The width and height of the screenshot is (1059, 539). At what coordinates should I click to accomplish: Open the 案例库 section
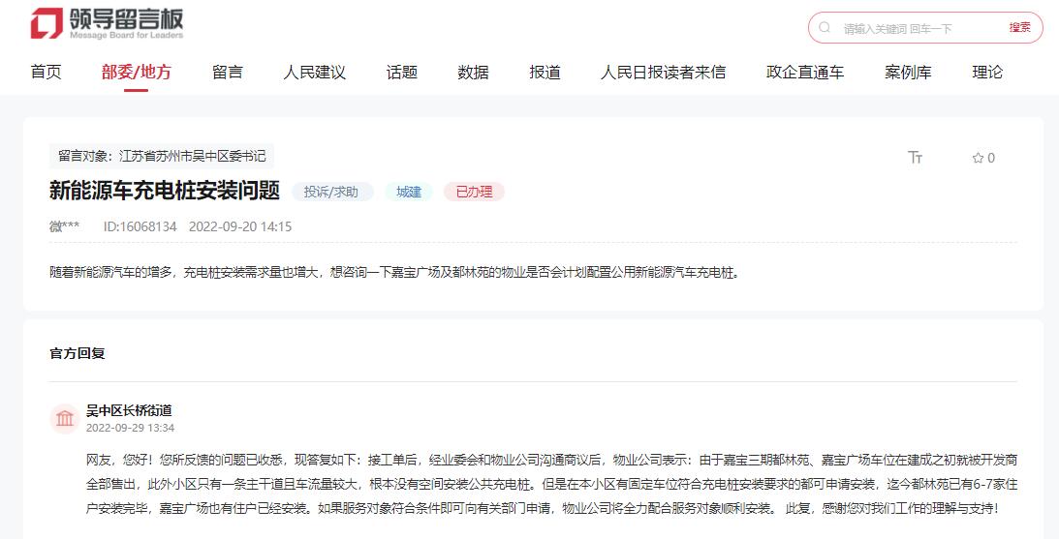coord(907,73)
